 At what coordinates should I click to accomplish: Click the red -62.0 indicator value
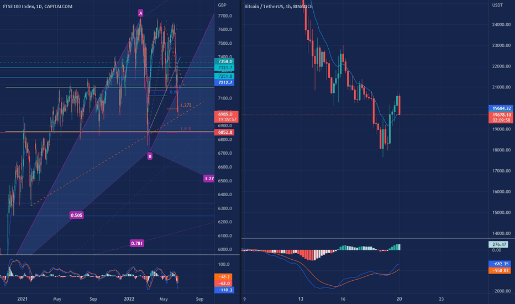click(223, 284)
